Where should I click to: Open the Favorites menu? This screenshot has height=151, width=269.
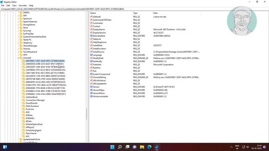point(23,5)
